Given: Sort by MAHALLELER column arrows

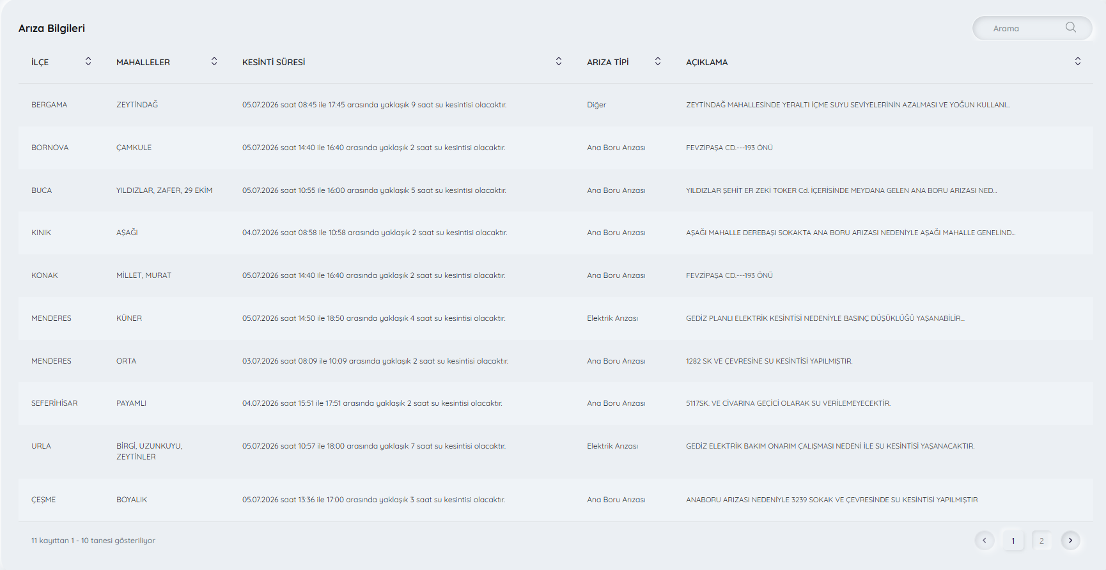Looking at the screenshot, I should click(214, 61).
